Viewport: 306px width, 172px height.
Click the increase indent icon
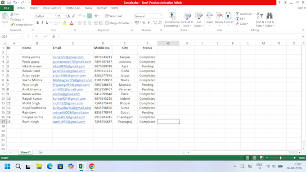(100, 23)
